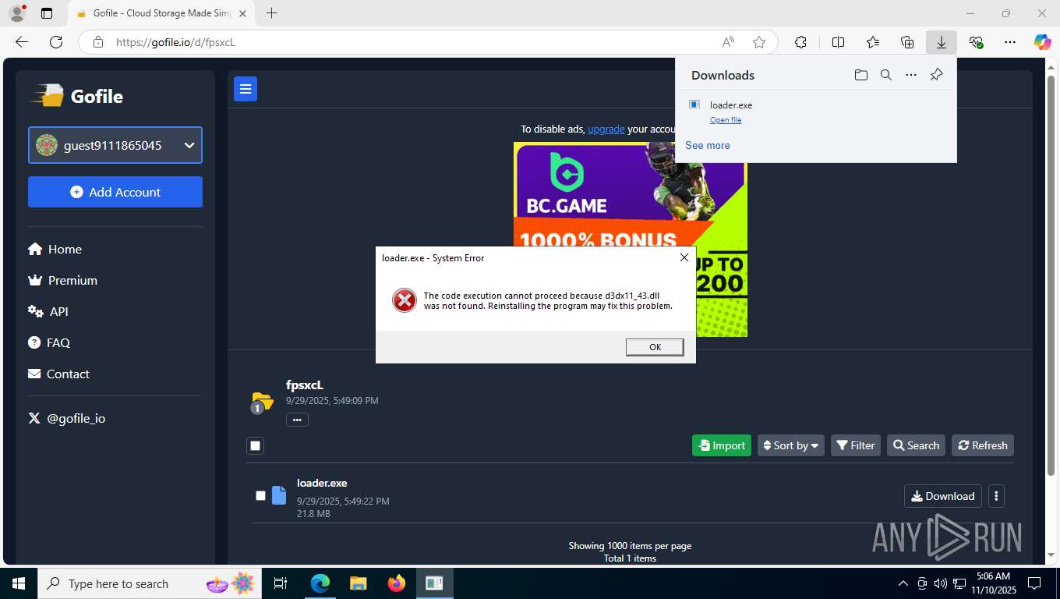Open Task View on taskbar
This screenshot has height=599, width=1060.
pos(281,583)
